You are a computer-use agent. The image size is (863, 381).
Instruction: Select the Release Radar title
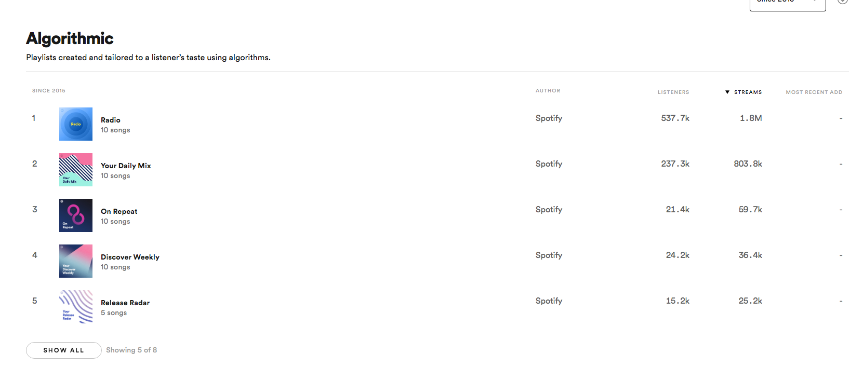point(125,303)
